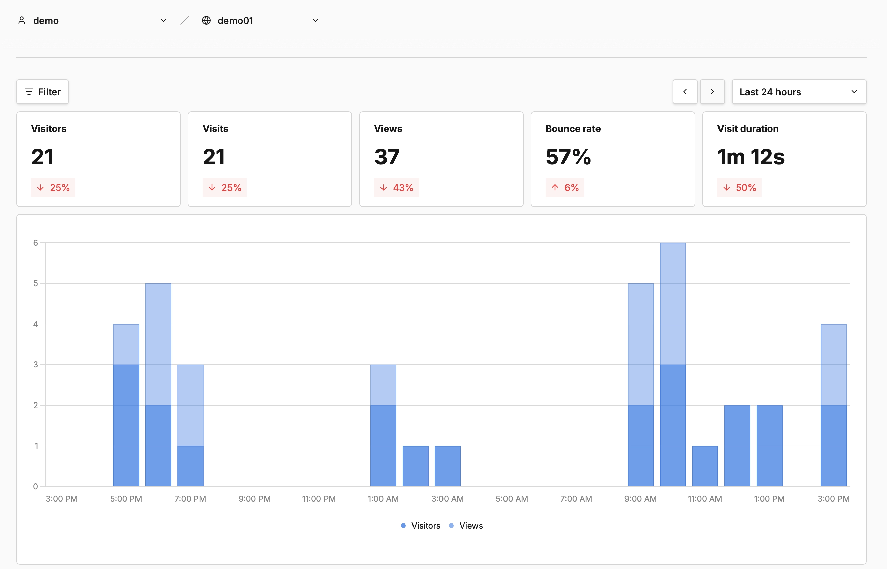Click the Filter button

(x=42, y=92)
